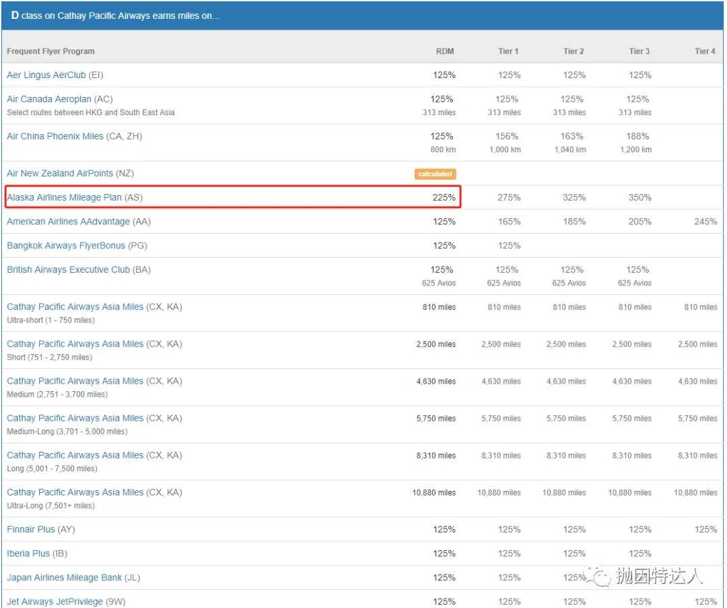This screenshot has height=608, width=727.
Task: Select the 275% Alaska Tier 1 value
Action: pyautogui.click(x=509, y=197)
